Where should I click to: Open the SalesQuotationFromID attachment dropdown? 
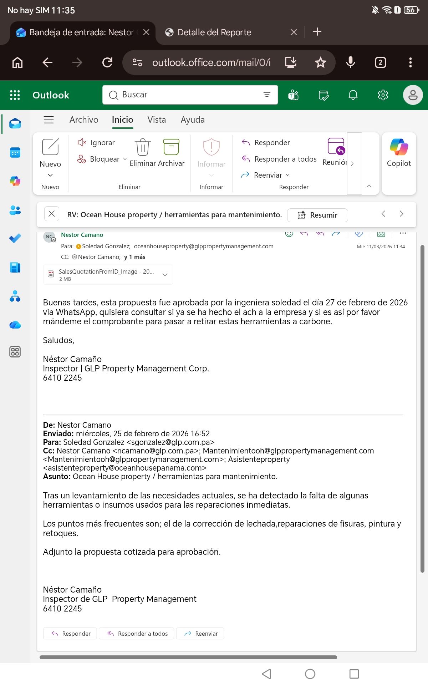coord(165,275)
